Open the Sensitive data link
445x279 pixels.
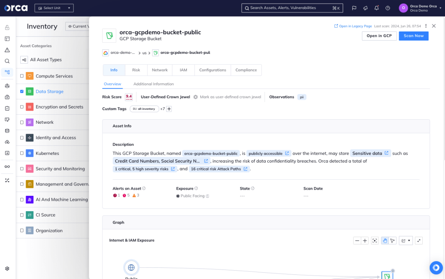coord(370,153)
